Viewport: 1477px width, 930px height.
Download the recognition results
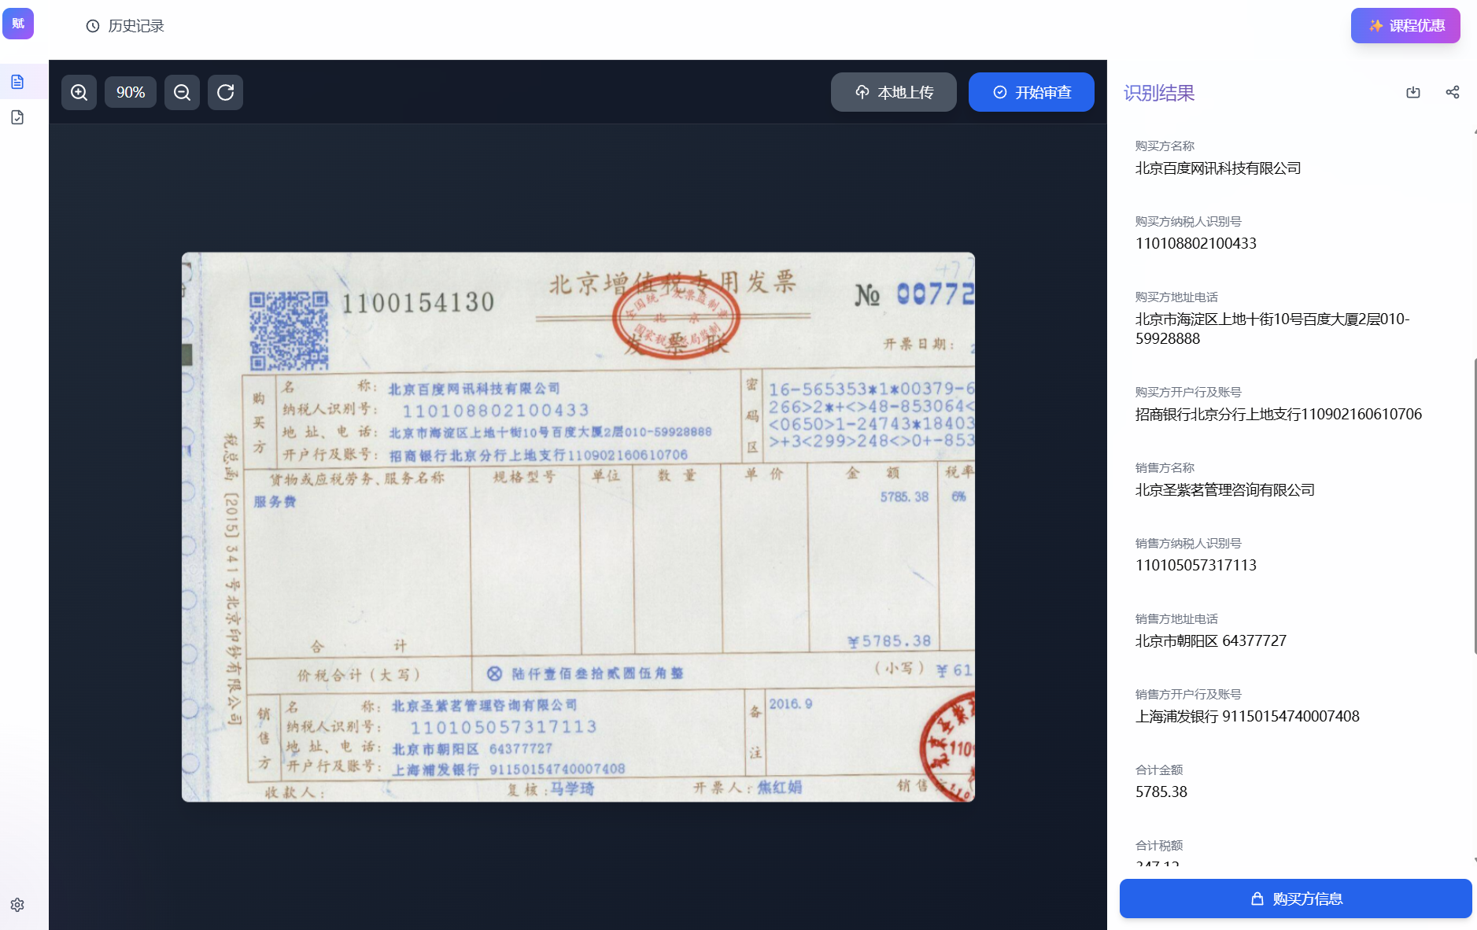pyautogui.click(x=1413, y=92)
